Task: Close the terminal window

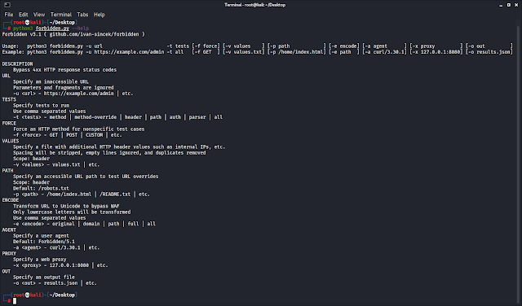Action: [516, 5]
